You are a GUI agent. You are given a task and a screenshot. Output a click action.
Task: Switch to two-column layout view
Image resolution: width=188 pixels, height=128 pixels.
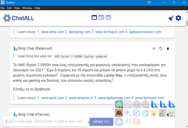[x=101, y=17]
